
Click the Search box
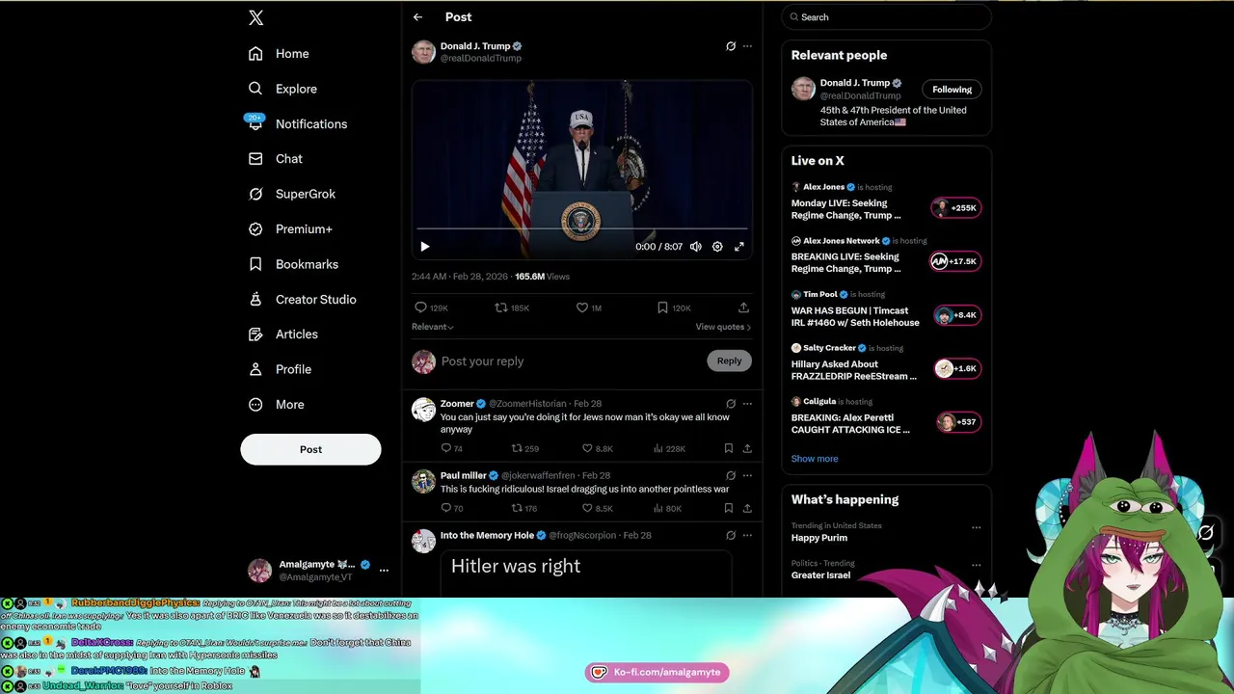[x=887, y=17]
